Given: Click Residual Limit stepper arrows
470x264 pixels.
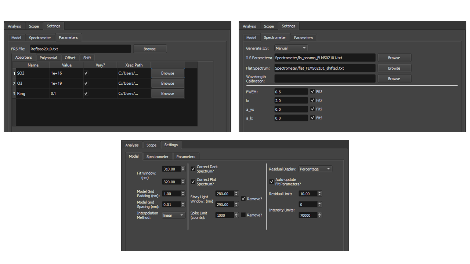Looking at the screenshot, I should [320, 194].
